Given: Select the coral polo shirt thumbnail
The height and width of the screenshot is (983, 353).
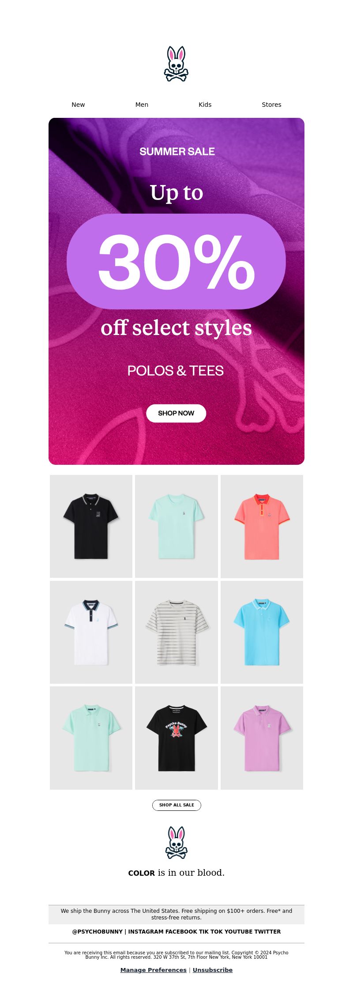Looking at the screenshot, I should click(x=262, y=526).
